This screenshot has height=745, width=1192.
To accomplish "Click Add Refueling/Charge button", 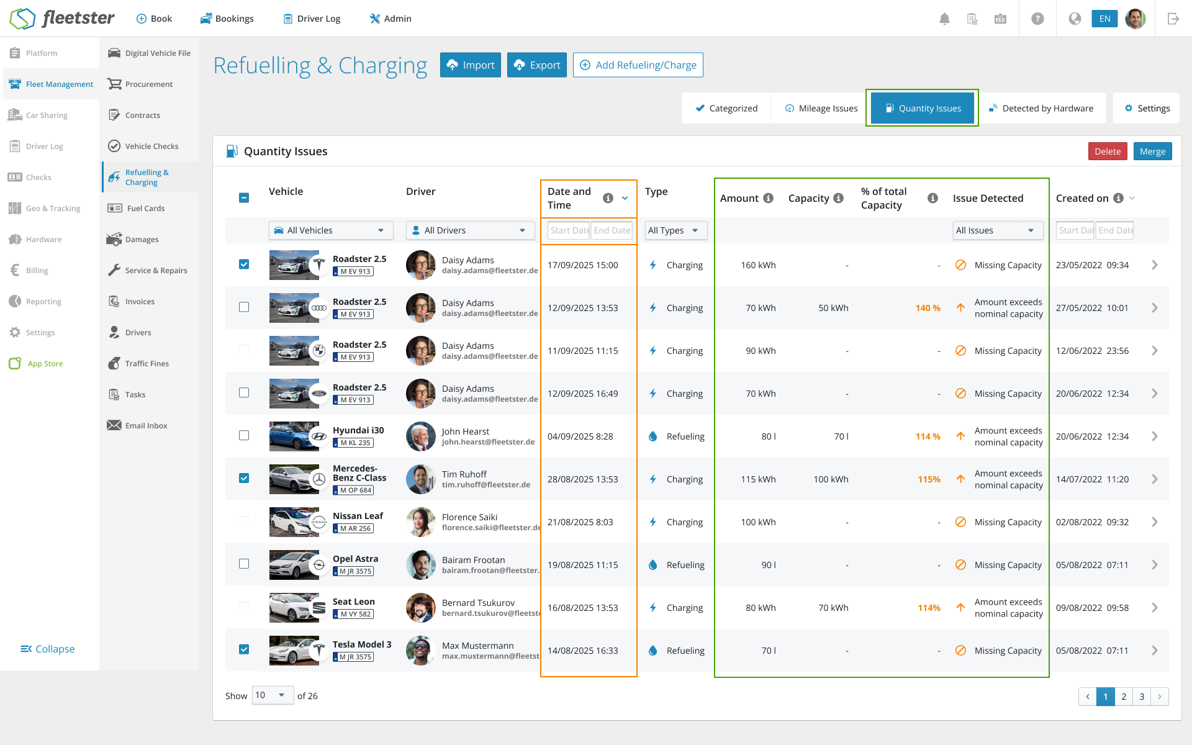I will [x=638, y=65].
